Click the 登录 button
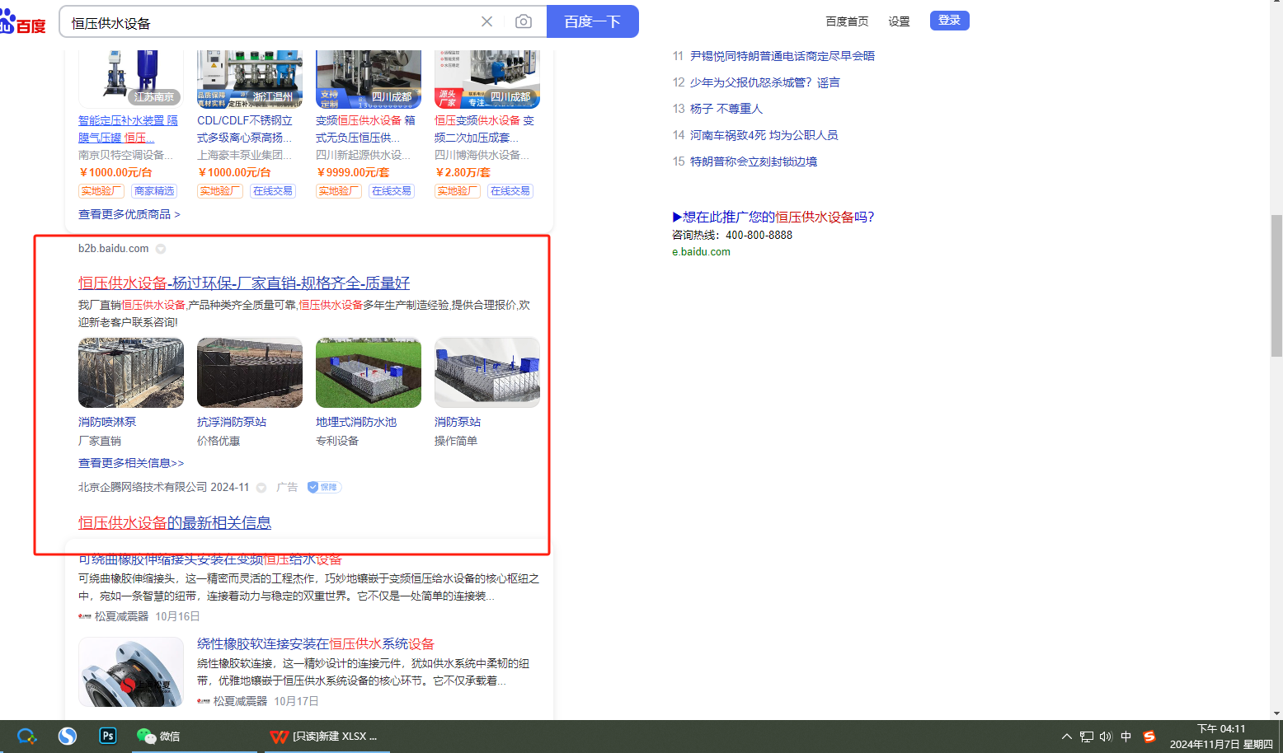Screen dimensions: 1283x753 (x=949, y=21)
